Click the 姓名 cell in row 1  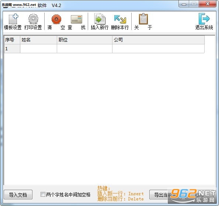38,48
